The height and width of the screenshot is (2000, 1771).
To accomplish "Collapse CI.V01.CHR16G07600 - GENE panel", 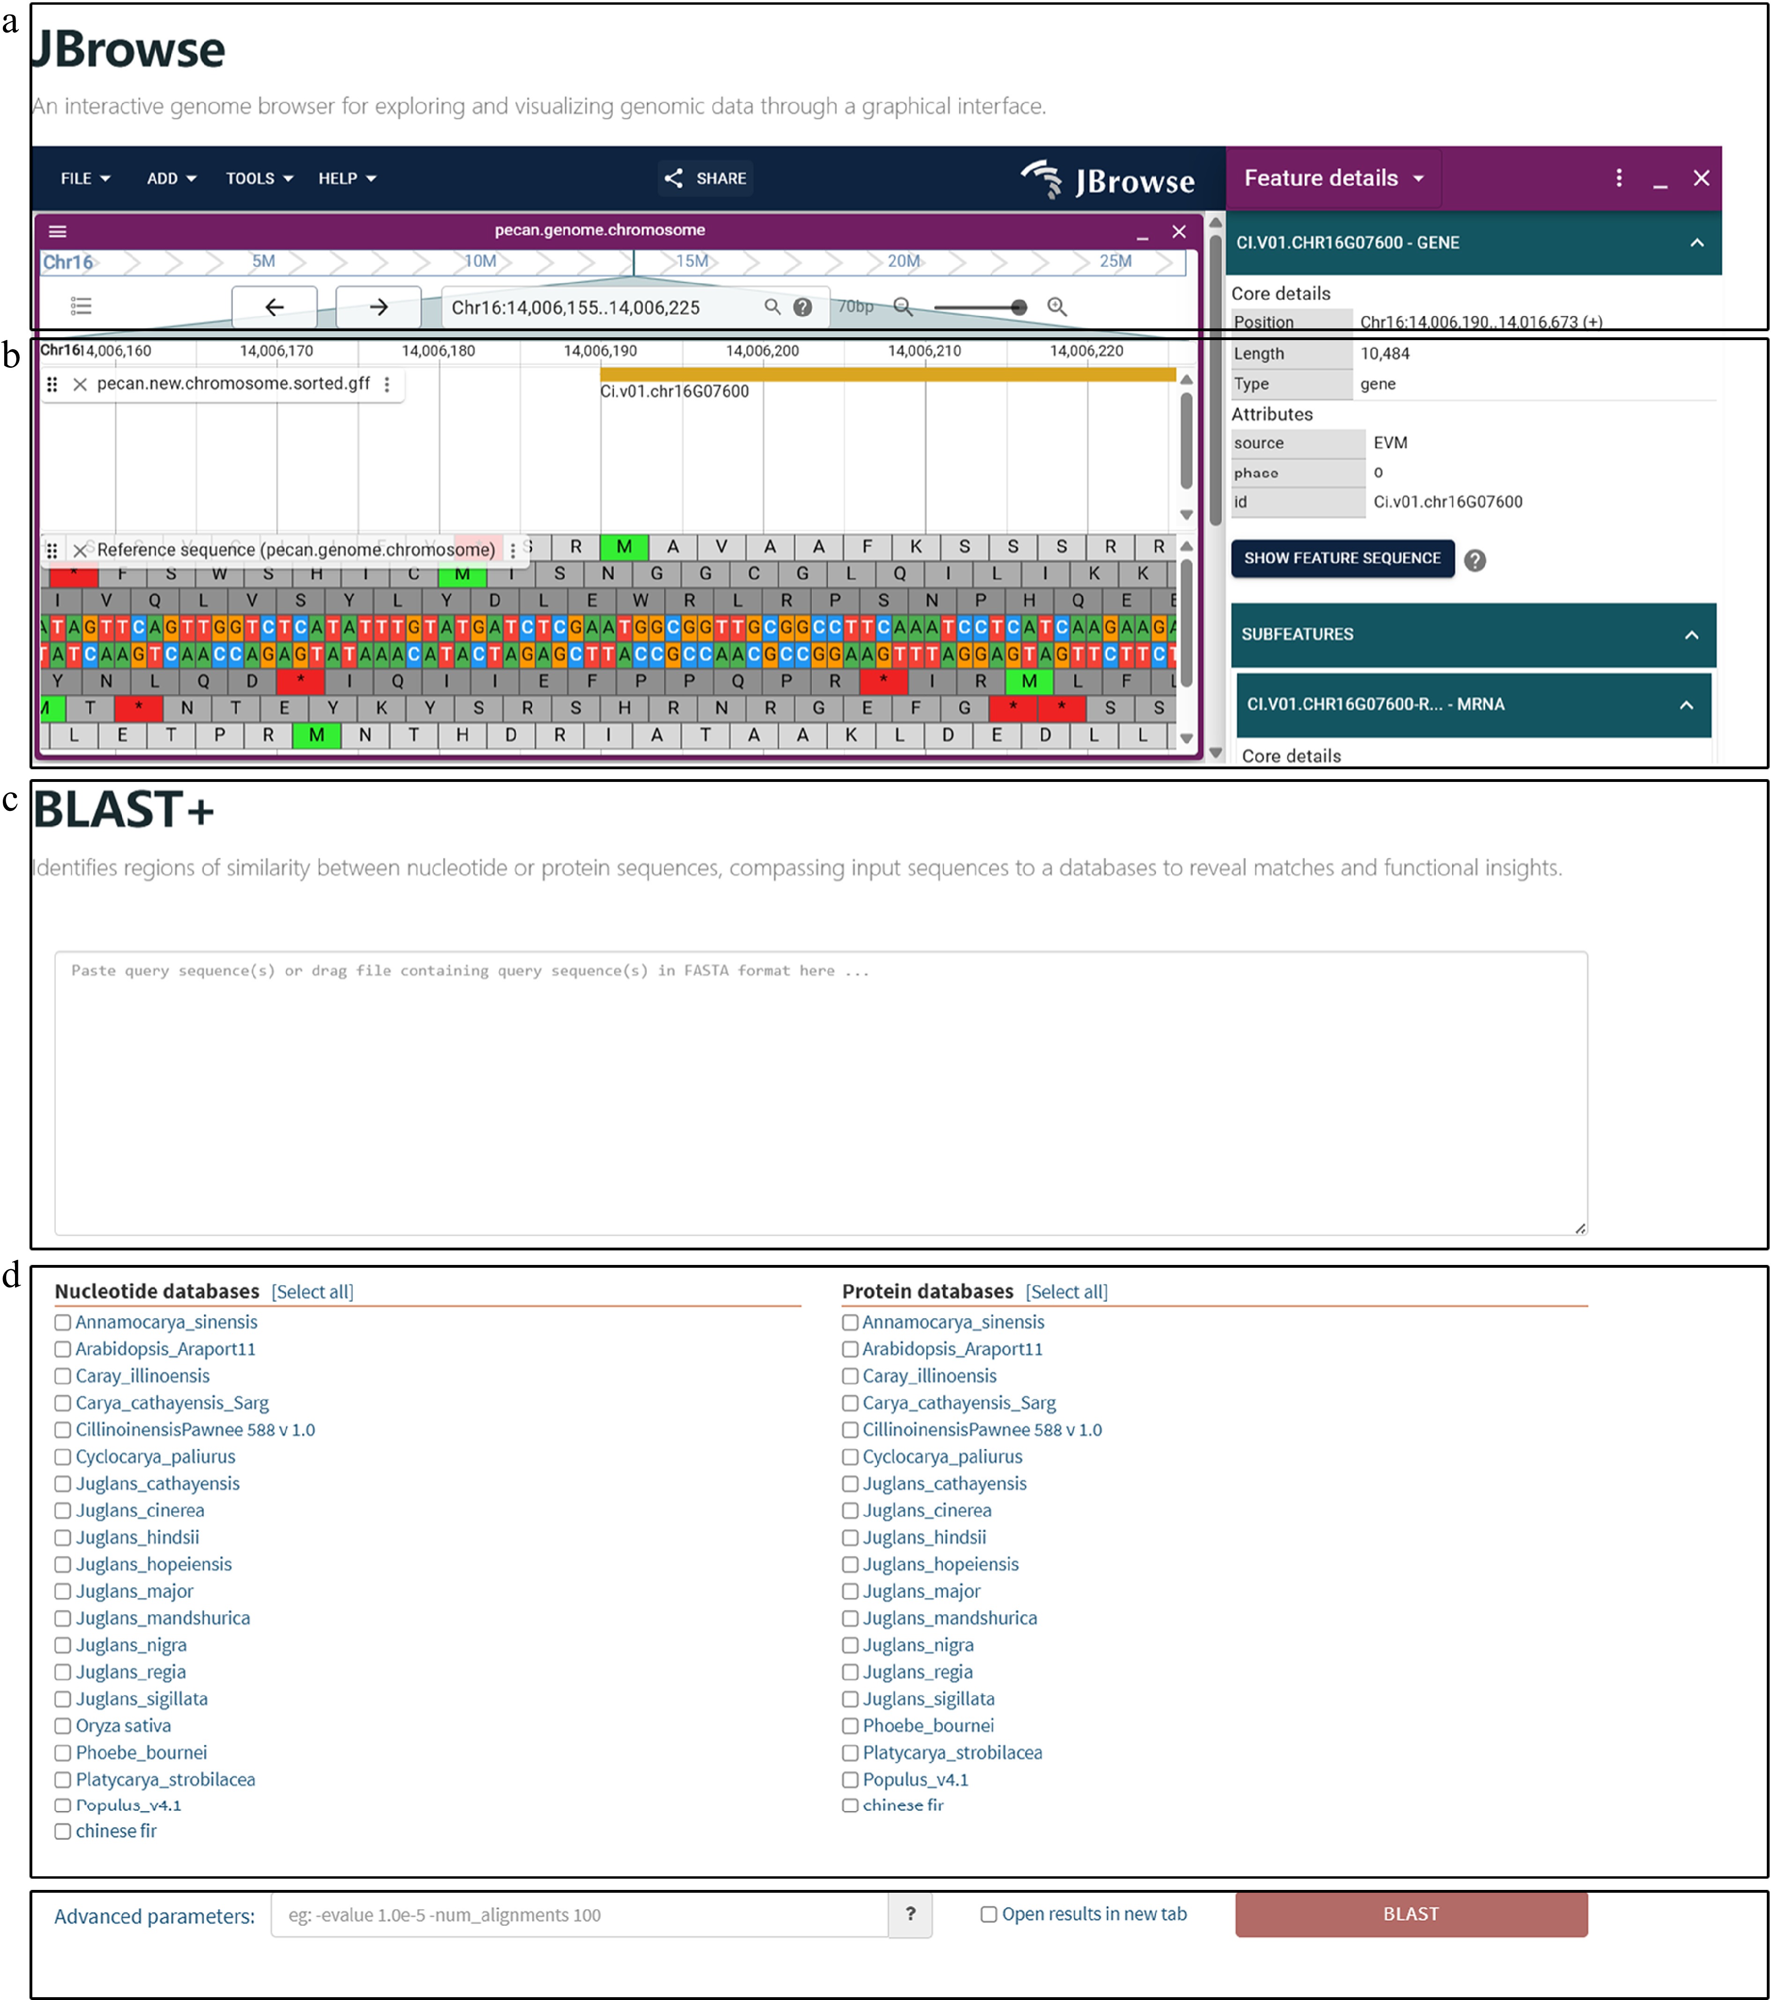I will pyautogui.click(x=1697, y=243).
